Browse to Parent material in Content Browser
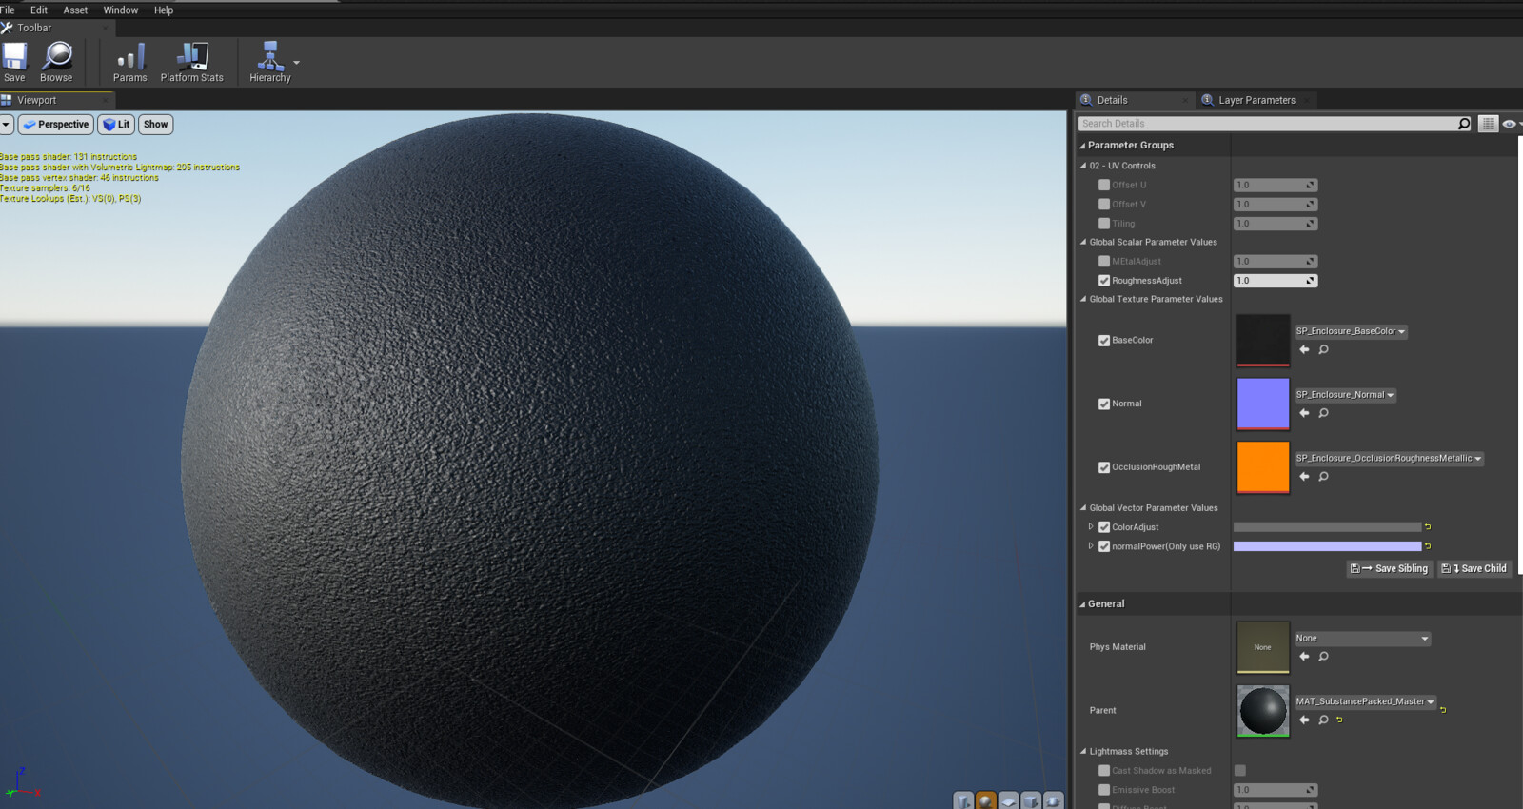The height and width of the screenshot is (809, 1523). coord(1323,720)
